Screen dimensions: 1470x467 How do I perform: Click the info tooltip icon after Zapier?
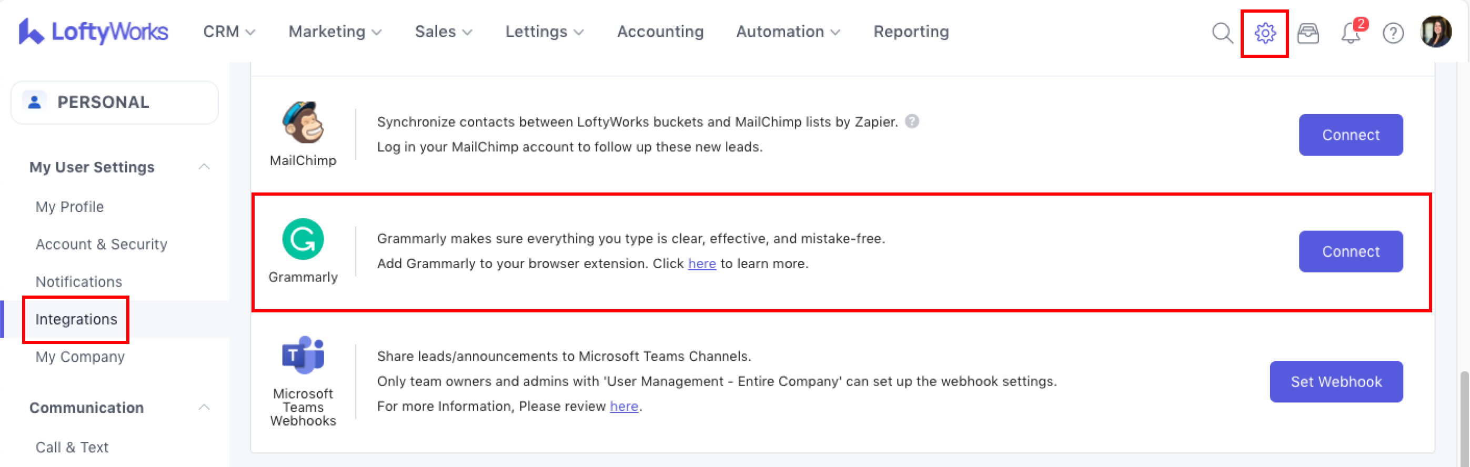[912, 121]
